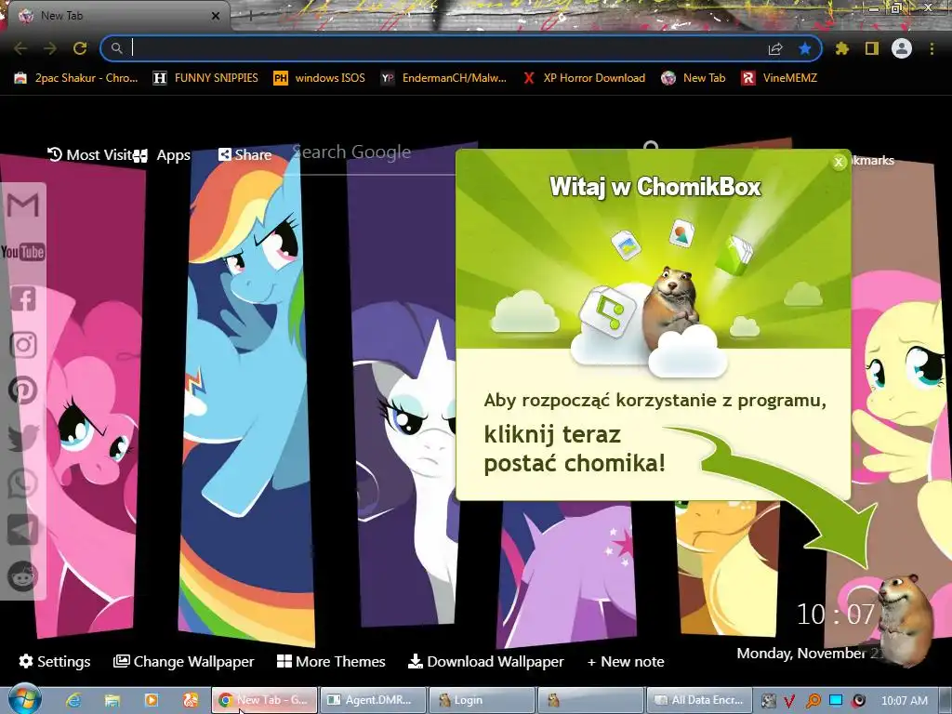Open Windows Explorer folder on taskbar

coord(112,700)
